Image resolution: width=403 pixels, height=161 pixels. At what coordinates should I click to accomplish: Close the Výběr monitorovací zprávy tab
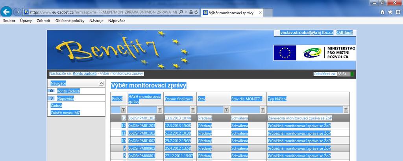260,13
